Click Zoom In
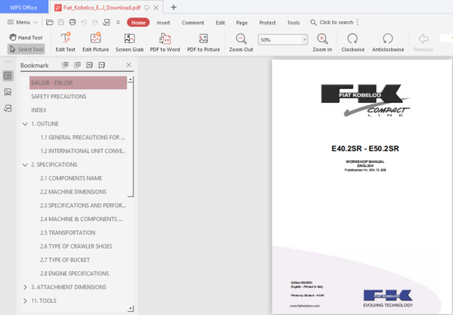453x315 pixels. point(322,42)
